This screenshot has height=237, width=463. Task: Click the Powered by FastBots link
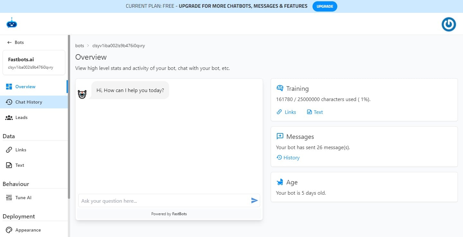click(x=169, y=214)
